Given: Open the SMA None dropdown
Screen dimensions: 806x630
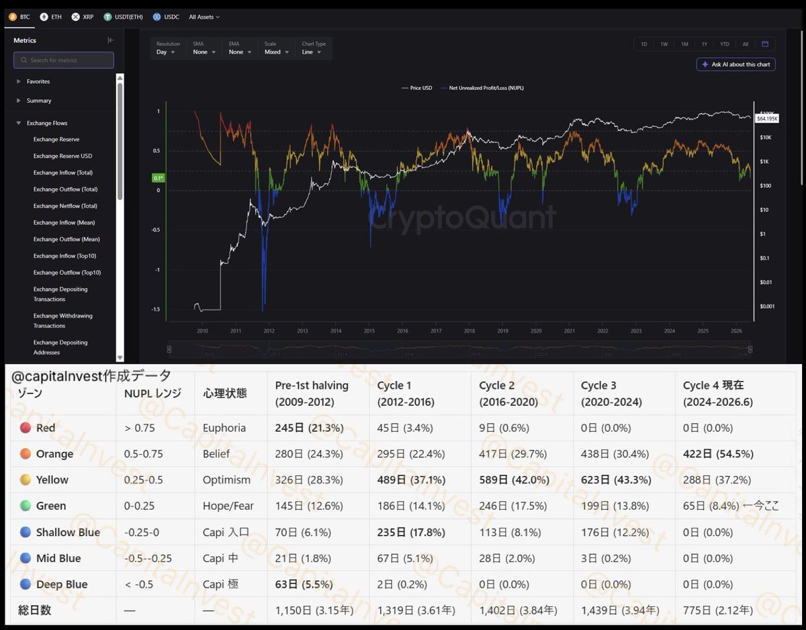Looking at the screenshot, I should 205,48.
